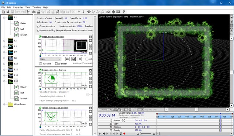Click the blue timeline playhead marker
234x136 pixels.
[x=220, y=114]
